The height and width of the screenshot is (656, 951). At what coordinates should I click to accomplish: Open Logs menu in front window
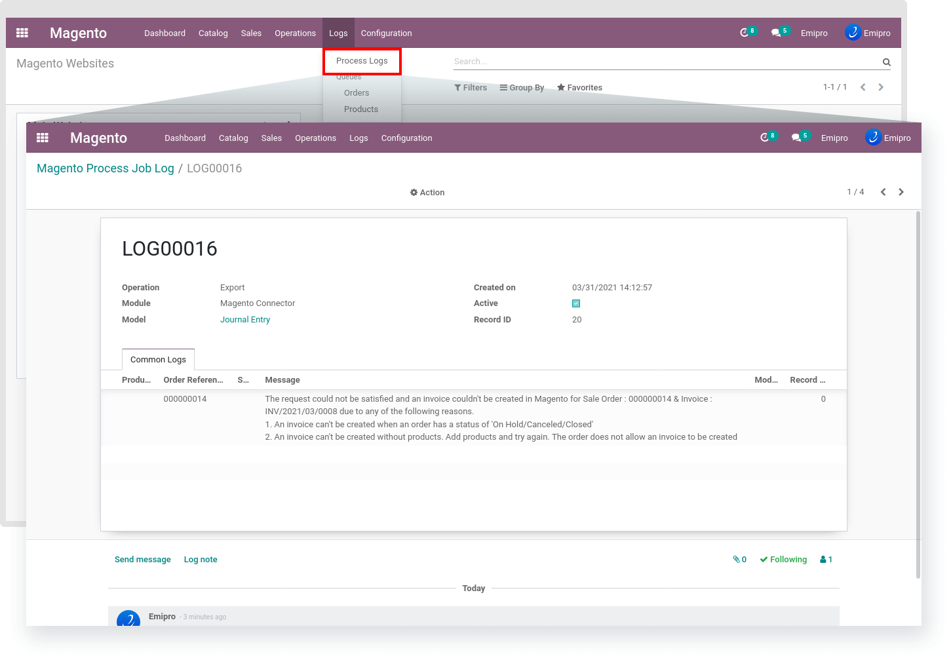pyautogui.click(x=359, y=138)
